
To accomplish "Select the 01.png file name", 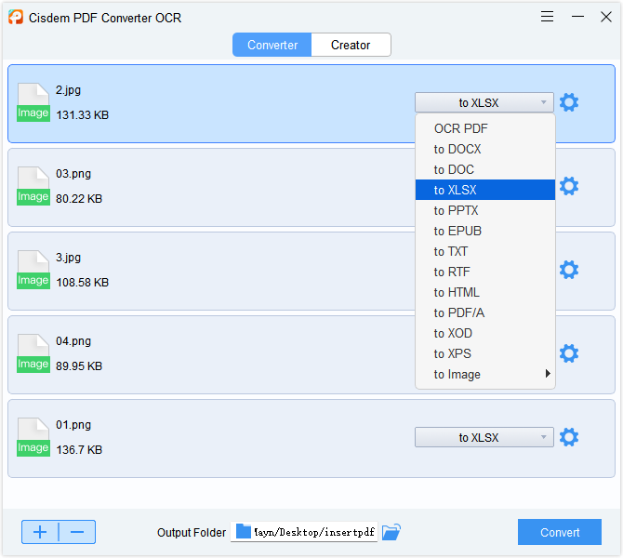I will click(73, 425).
